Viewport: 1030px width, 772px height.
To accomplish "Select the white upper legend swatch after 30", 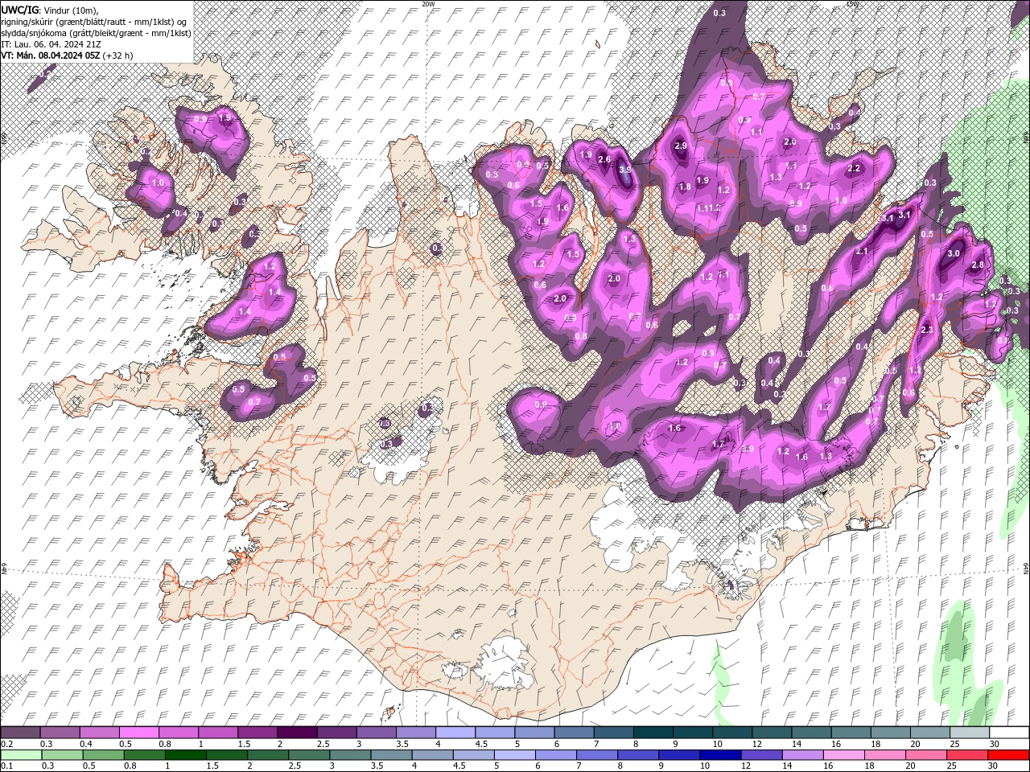I will pyautogui.click(x=1009, y=733).
